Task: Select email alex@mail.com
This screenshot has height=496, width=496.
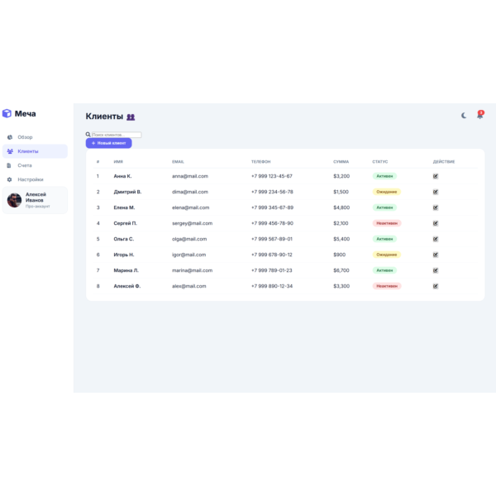Action: (x=189, y=286)
